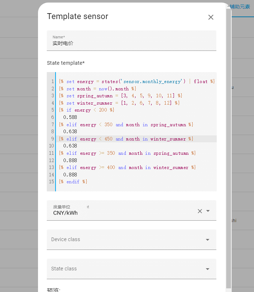Click the 'if energy < 200' line
The height and width of the screenshot is (292, 254).
click(86, 110)
